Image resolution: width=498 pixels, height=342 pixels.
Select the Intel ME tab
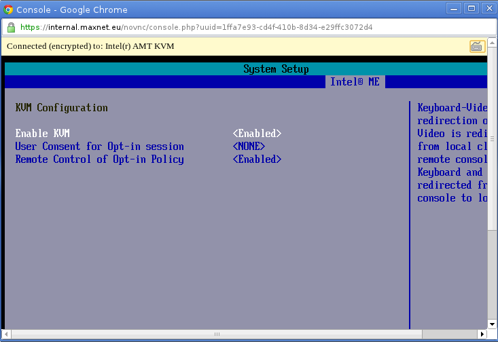(x=355, y=82)
